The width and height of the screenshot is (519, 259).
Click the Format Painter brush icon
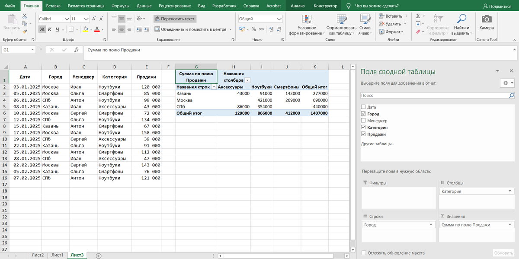pyautogui.click(x=25, y=31)
